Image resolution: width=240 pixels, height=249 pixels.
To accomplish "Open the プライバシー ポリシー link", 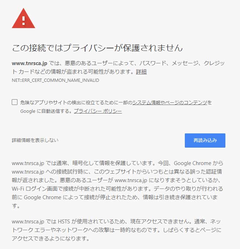I will coord(98,111).
